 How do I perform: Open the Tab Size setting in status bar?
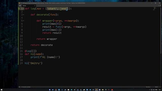click(x=148, y=87)
